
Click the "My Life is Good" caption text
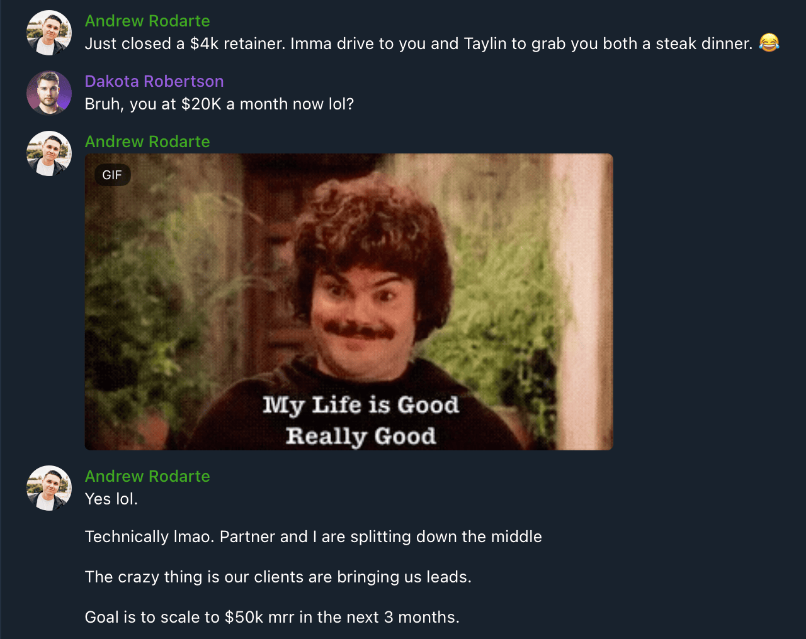[361, 405]
